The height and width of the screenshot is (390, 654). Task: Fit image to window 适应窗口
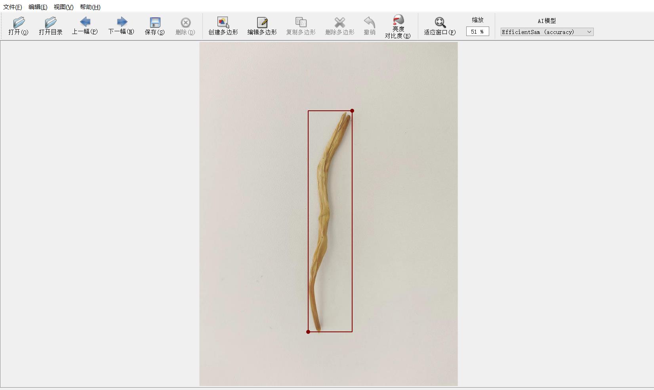pos(440,26)
